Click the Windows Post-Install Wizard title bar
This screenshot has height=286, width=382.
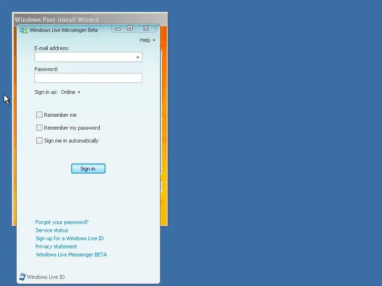click(90, 19)
